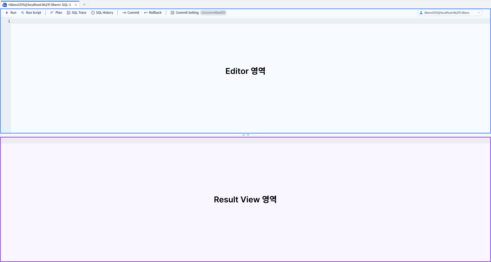This screenshot has width=491, height=262.
Task: Rollback the current transaction
Action: click(153, 13)
